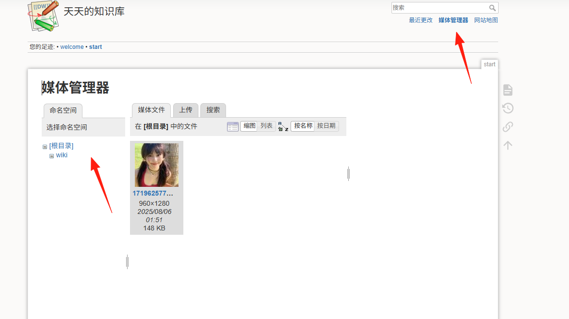This screenshot has height=319, width=569.
Task: Select thumbnails view option 缩图
Action: coord(249,126)
